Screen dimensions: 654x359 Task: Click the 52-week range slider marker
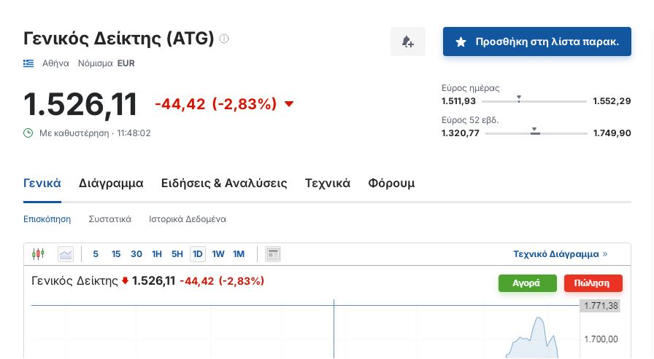535,131
